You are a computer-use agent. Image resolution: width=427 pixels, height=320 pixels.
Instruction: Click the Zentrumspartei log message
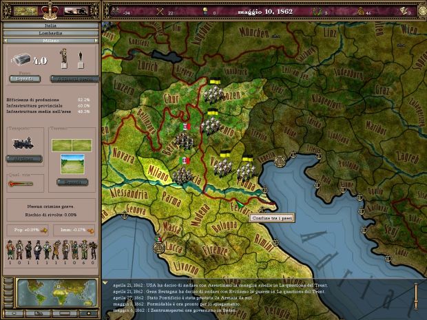tap(174, 310)
